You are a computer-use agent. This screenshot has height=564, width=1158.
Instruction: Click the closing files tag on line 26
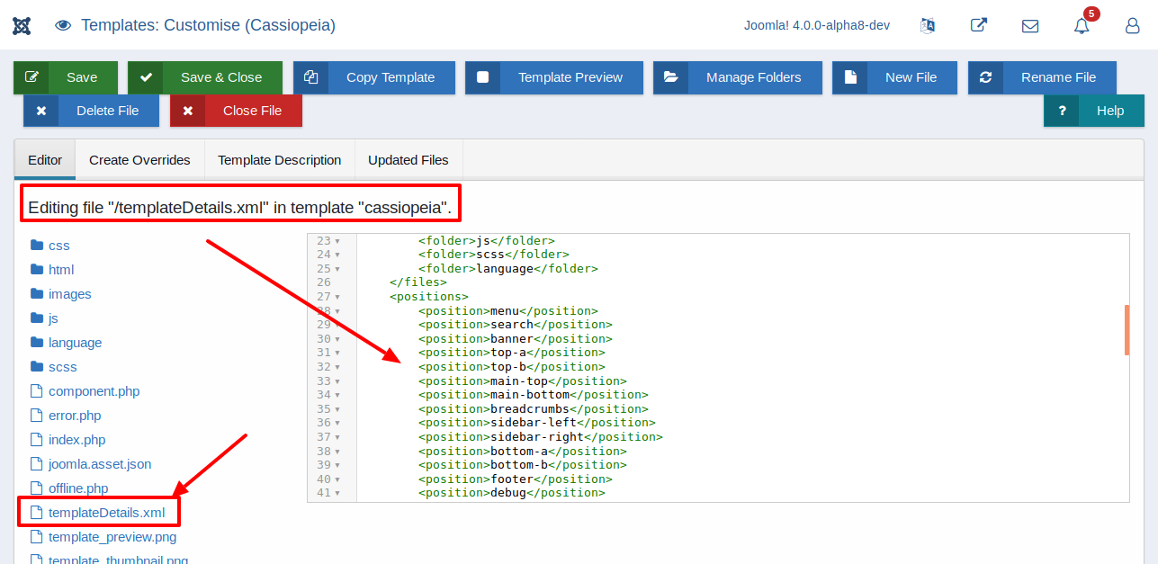point(418,282)
